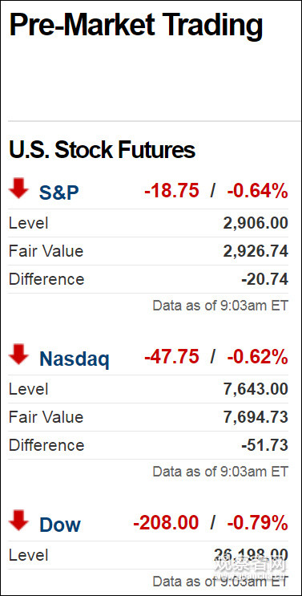Click the Nasdaq level value 7,643.00
The width and height of the screenshot is (302, 596).
(256, 389)
